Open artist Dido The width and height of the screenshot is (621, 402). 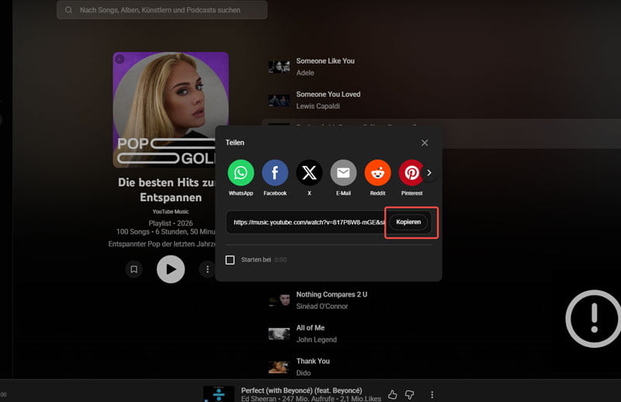click(304, 373)
